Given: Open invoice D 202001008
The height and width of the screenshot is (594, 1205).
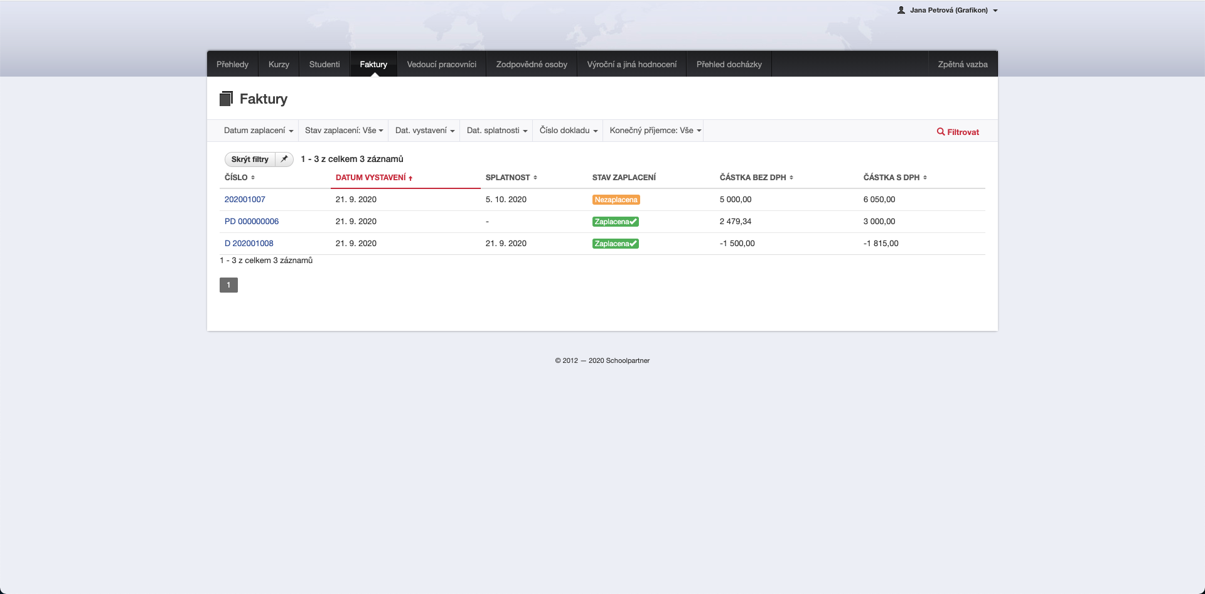Looking at the screenshot, I should (249, 243).
